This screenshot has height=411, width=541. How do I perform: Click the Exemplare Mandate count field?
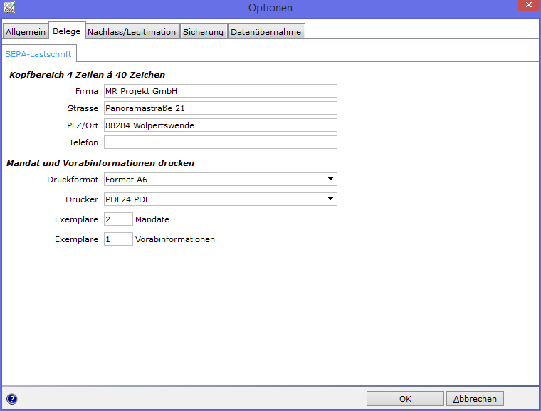point(118,219)
